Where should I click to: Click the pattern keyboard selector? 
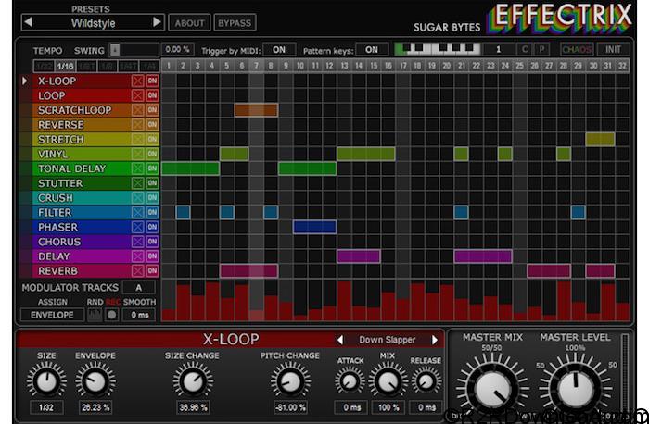(x=437, y=50)
